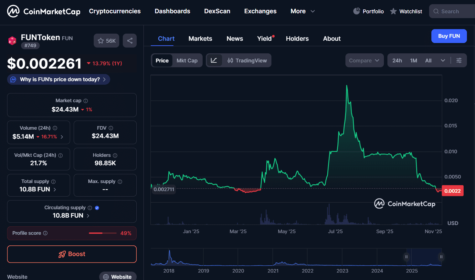Switch chart to TradingView mode

pyautogui.click(x=247, y=60)
